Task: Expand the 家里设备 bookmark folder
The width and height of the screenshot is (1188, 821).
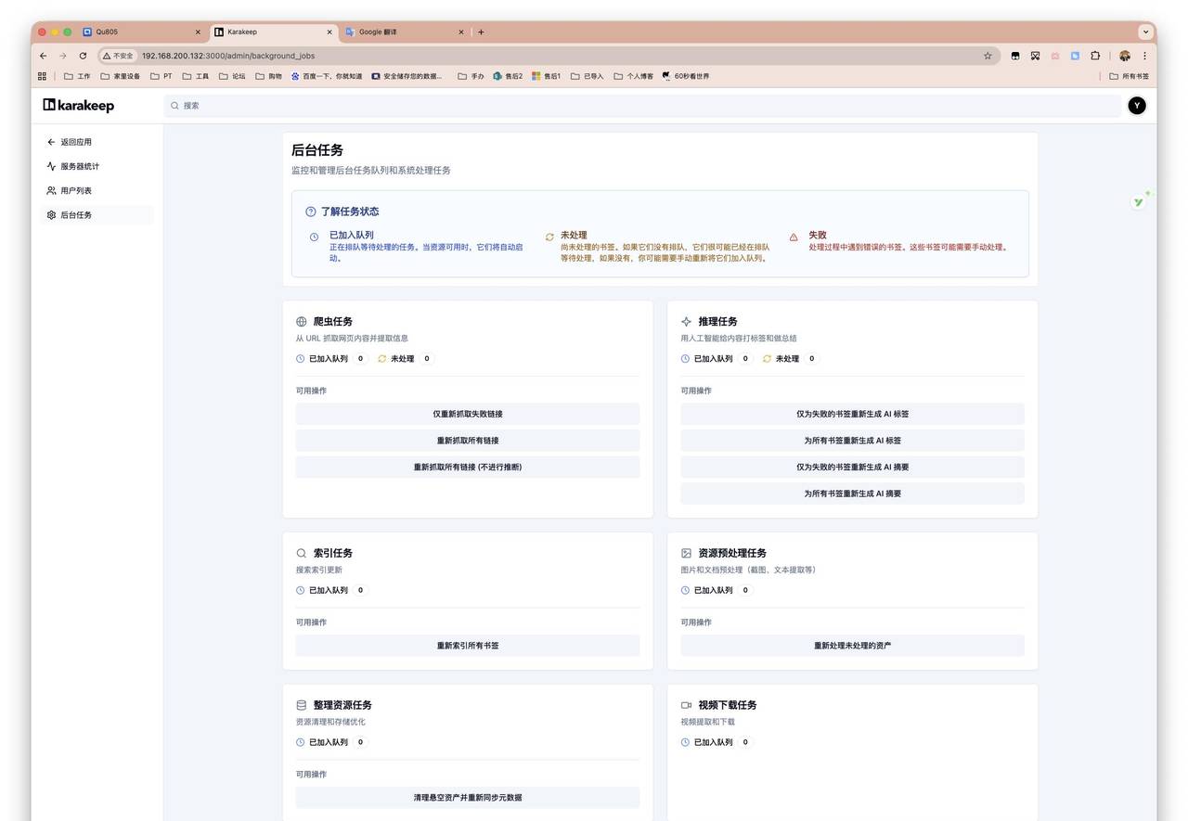Action: tap(121, 76)
